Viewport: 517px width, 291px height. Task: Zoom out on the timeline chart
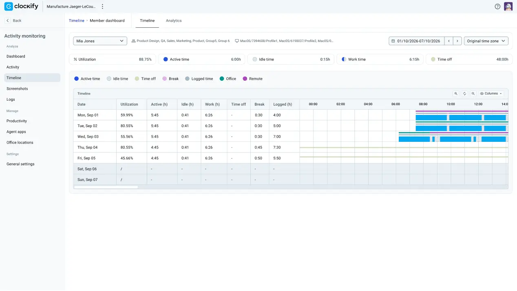click(x=473, y=94)
